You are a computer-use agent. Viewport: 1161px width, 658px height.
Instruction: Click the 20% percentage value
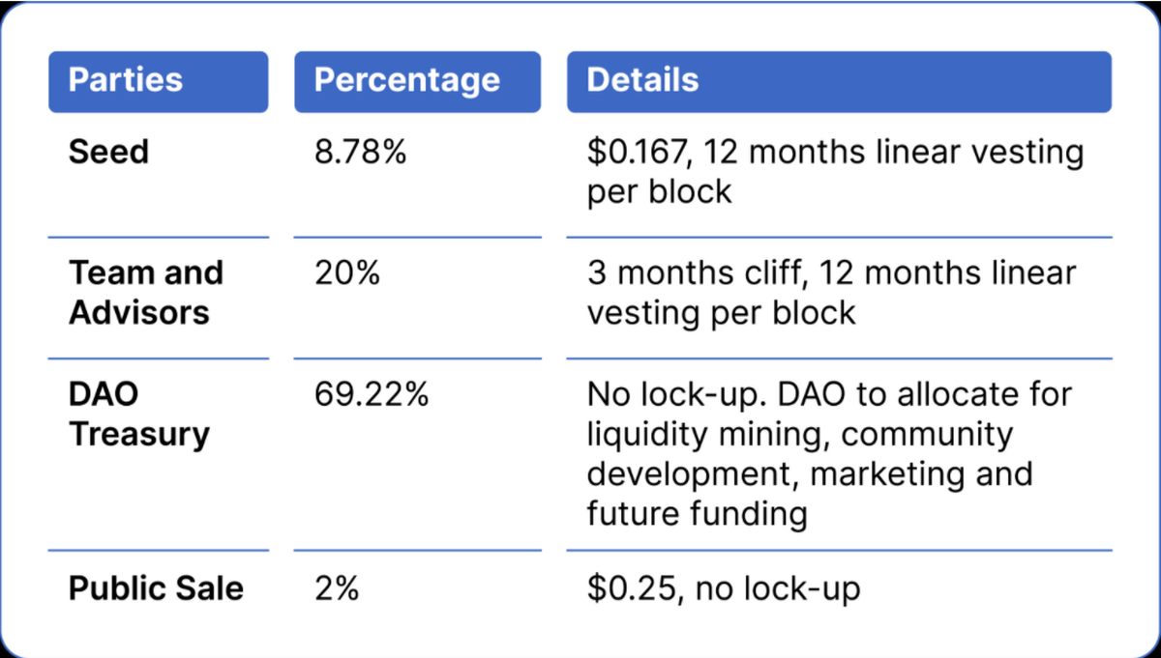pos(347,273)
